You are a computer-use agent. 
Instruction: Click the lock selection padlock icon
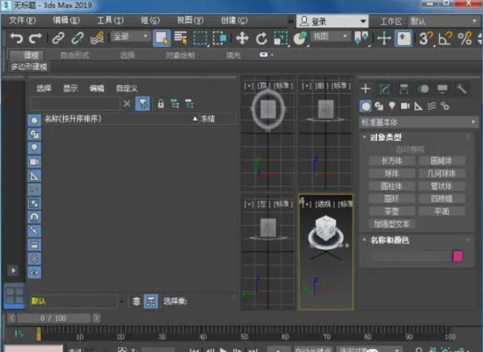161,104
